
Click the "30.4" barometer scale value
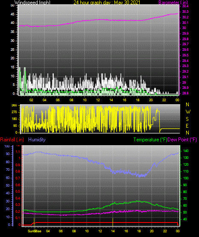[x=185, y=6]
